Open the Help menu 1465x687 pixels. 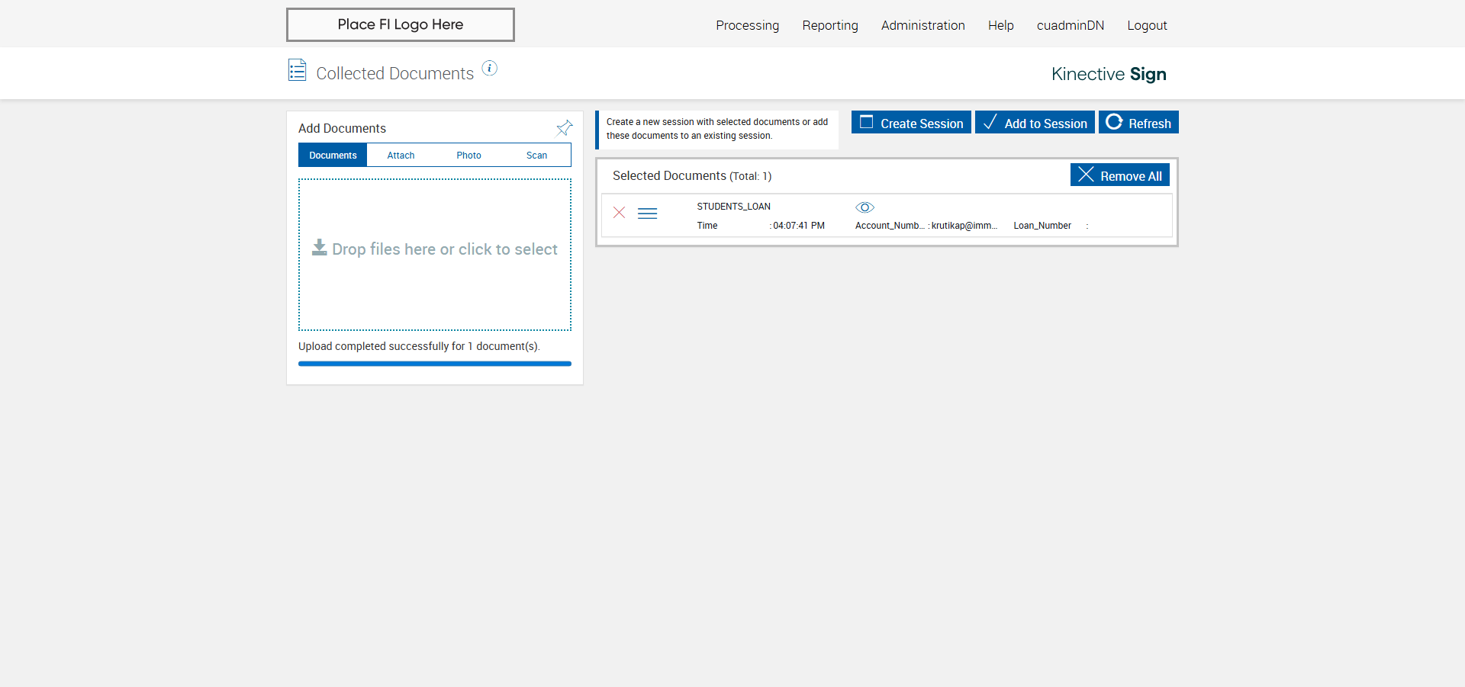click(x=1000, y=25)
